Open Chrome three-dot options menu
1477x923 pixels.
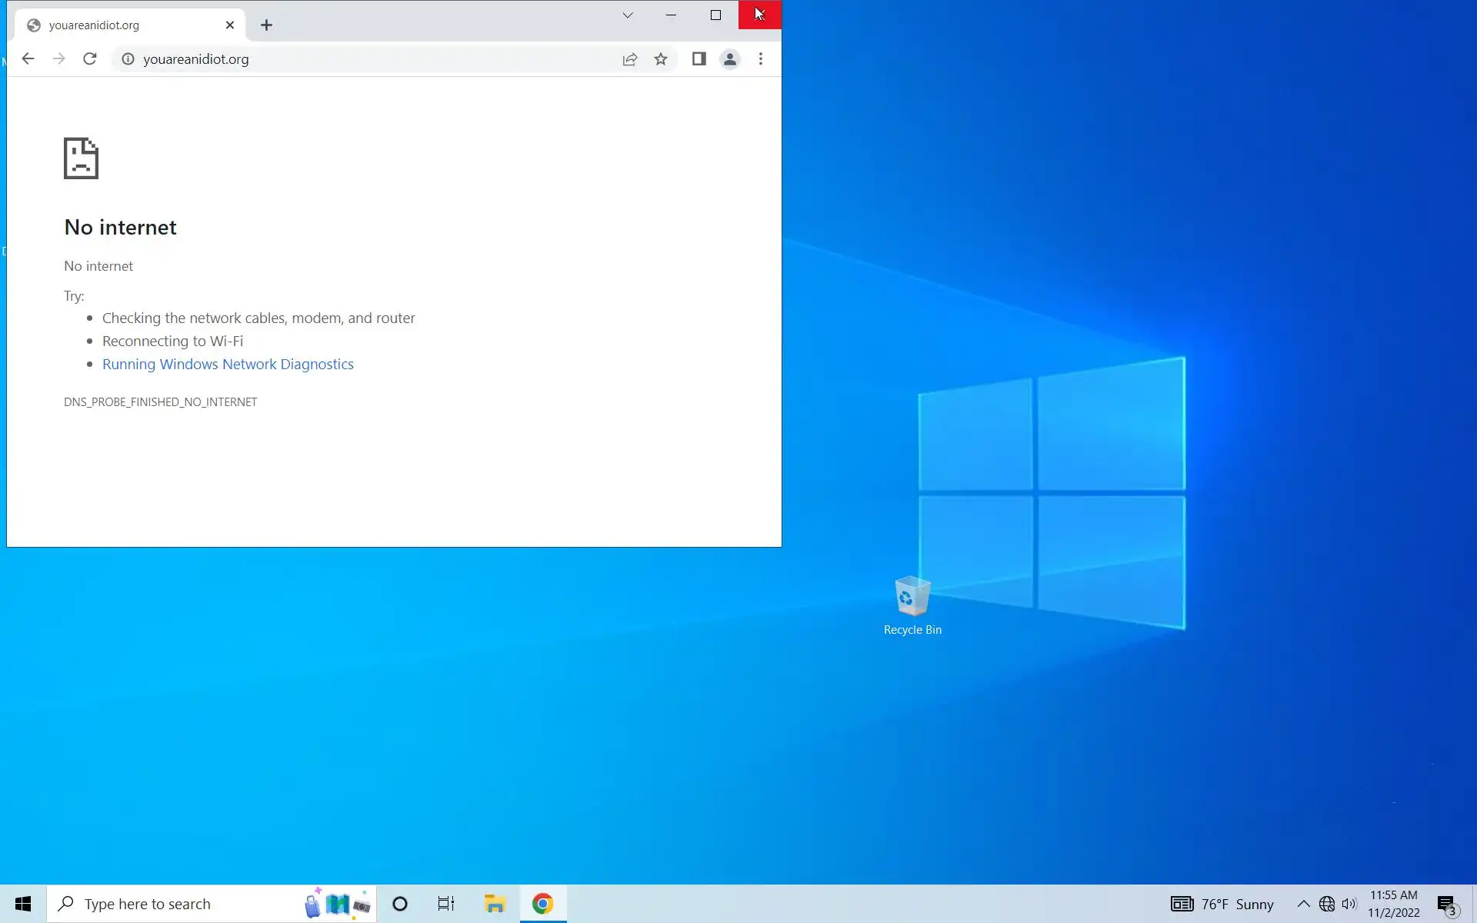(761, 59)
